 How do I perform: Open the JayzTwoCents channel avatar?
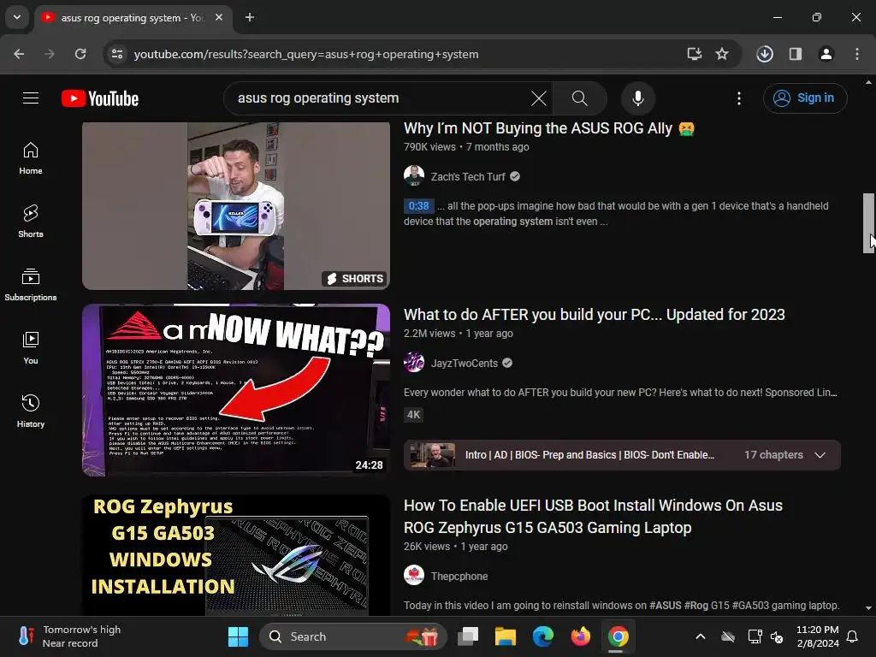click(414, 363)
